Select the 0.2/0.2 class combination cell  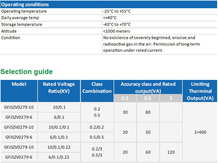[x=97, y=127]
